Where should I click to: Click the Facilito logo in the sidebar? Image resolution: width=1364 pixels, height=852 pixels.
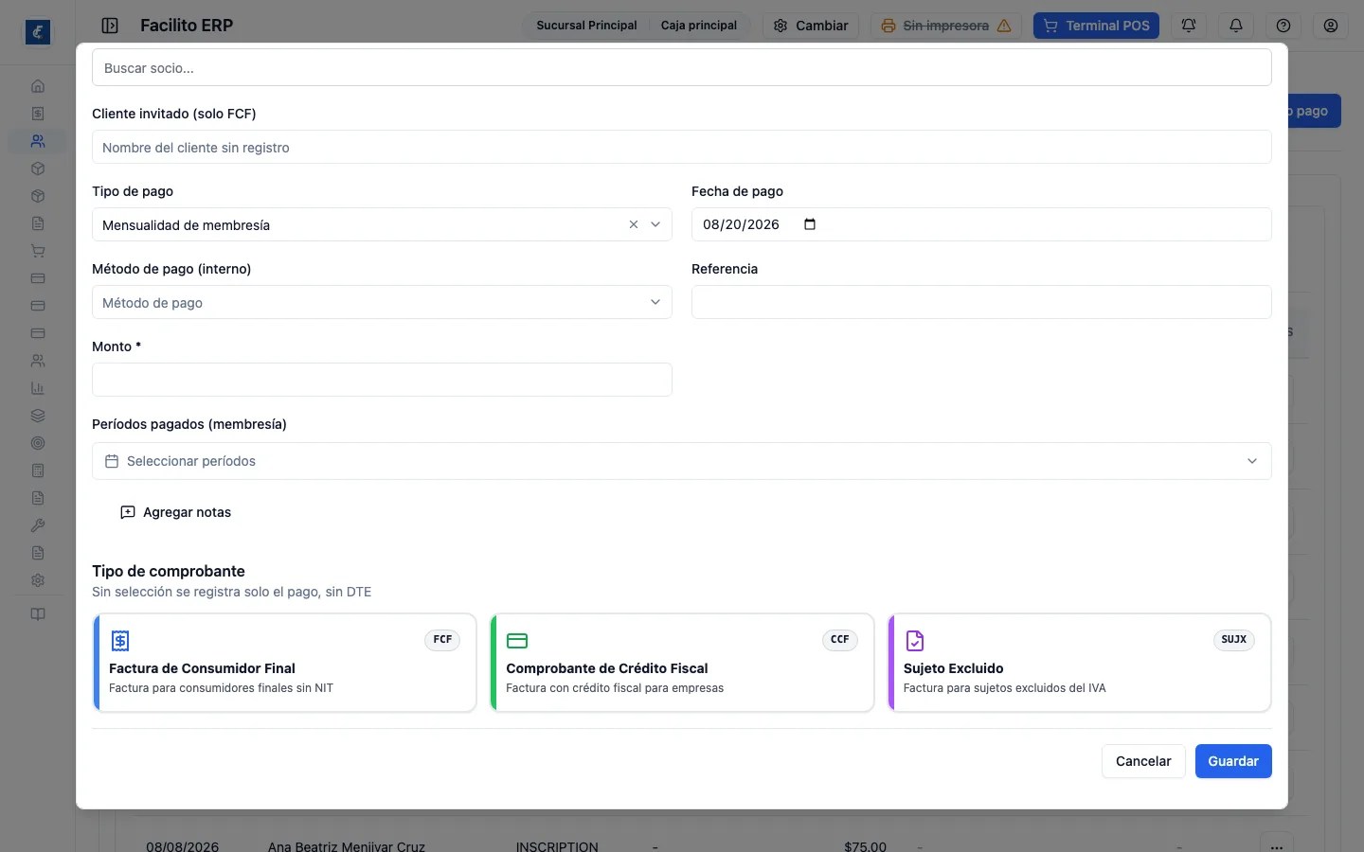tap(38, 32)
